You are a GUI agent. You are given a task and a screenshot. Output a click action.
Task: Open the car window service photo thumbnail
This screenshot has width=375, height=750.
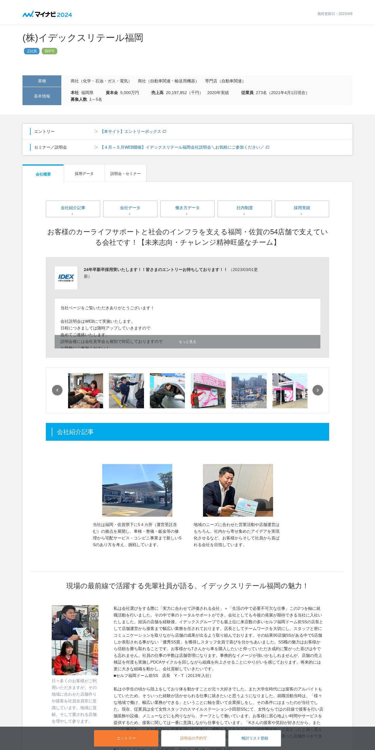(167, 391)
